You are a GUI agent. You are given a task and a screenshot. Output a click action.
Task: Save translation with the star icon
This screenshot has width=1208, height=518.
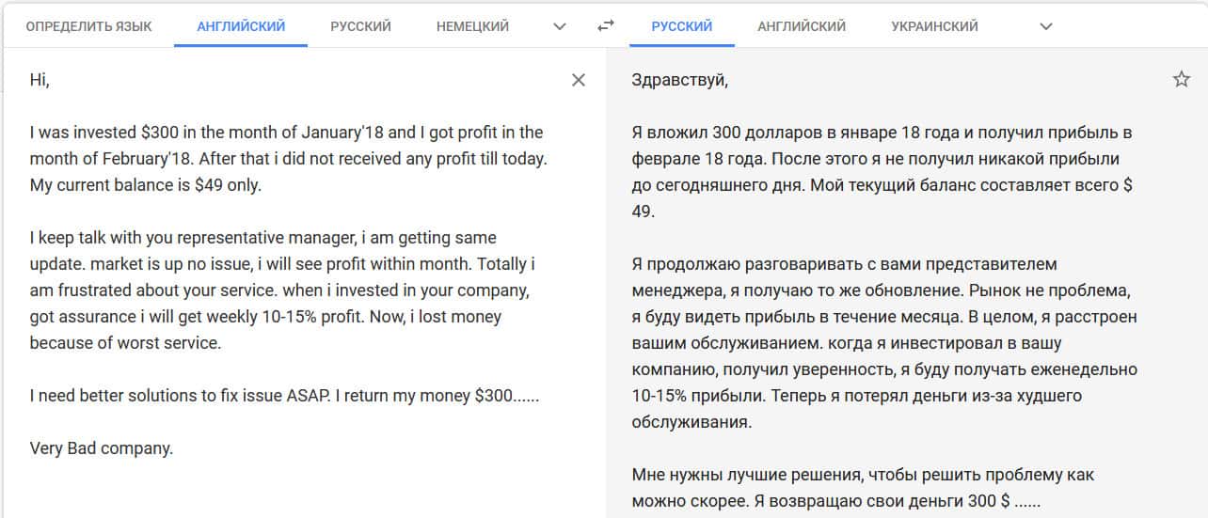pyautogui.click(x=1182, y=80)
